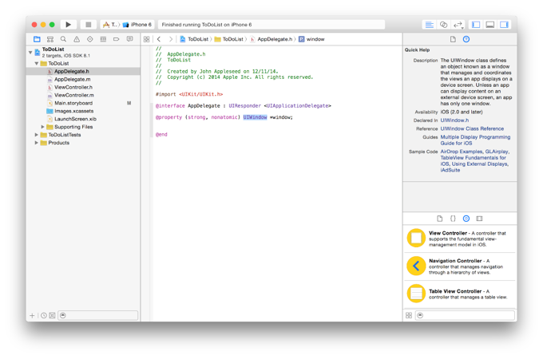Show the File Template library

(x=440, y=219)
